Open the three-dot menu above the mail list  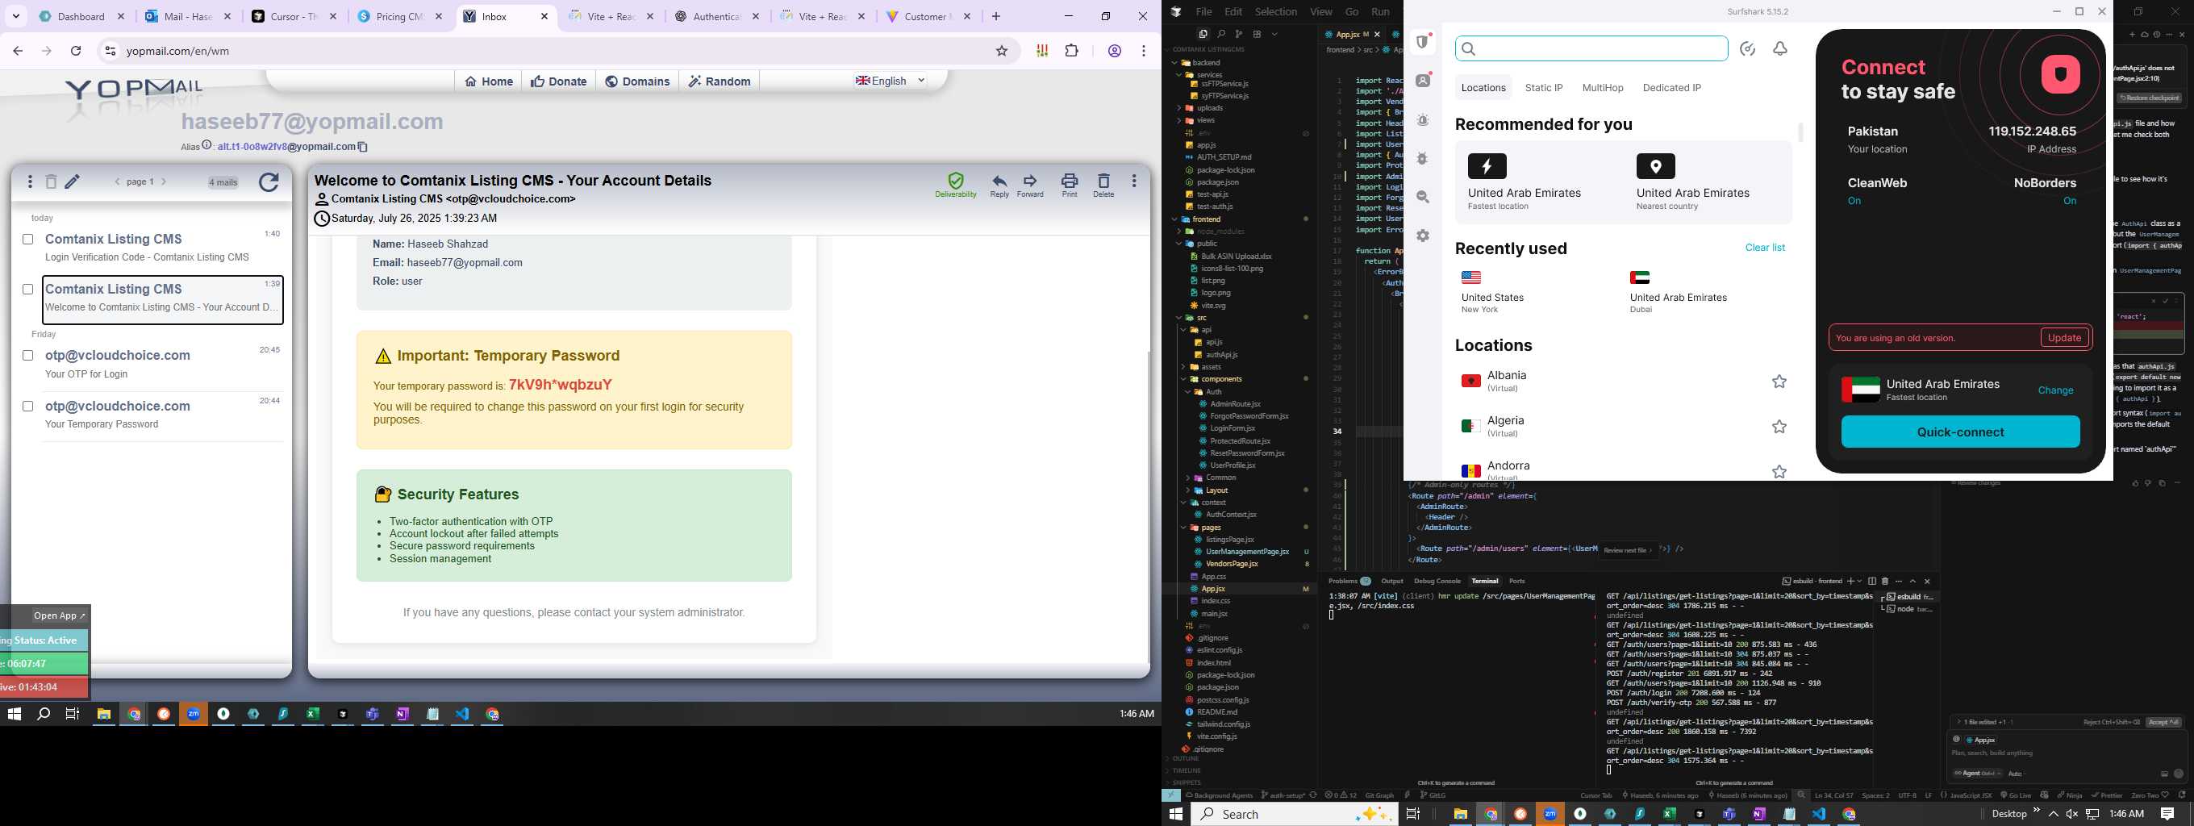coord(30,181)
